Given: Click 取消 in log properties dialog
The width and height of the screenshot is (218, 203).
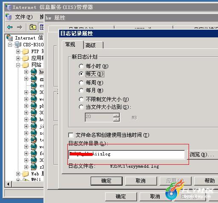Looking at the screenshot, I should tap(141, 181).
